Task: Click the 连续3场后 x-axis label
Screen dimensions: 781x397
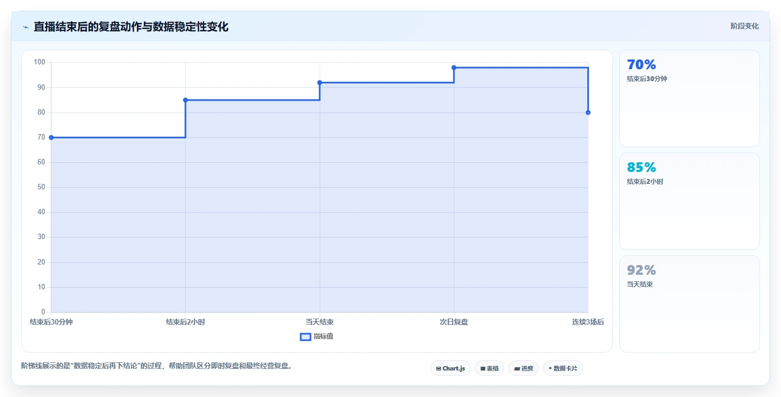Action: pyautogui.click(x=588, y=322)
